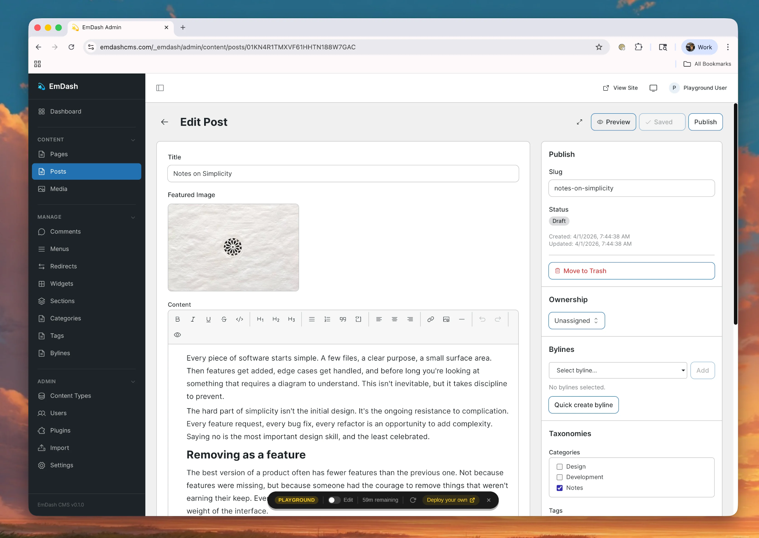Viewport: 759px width, 538px height.
Task: Click the featured image thumbnail
Action: 233,248
